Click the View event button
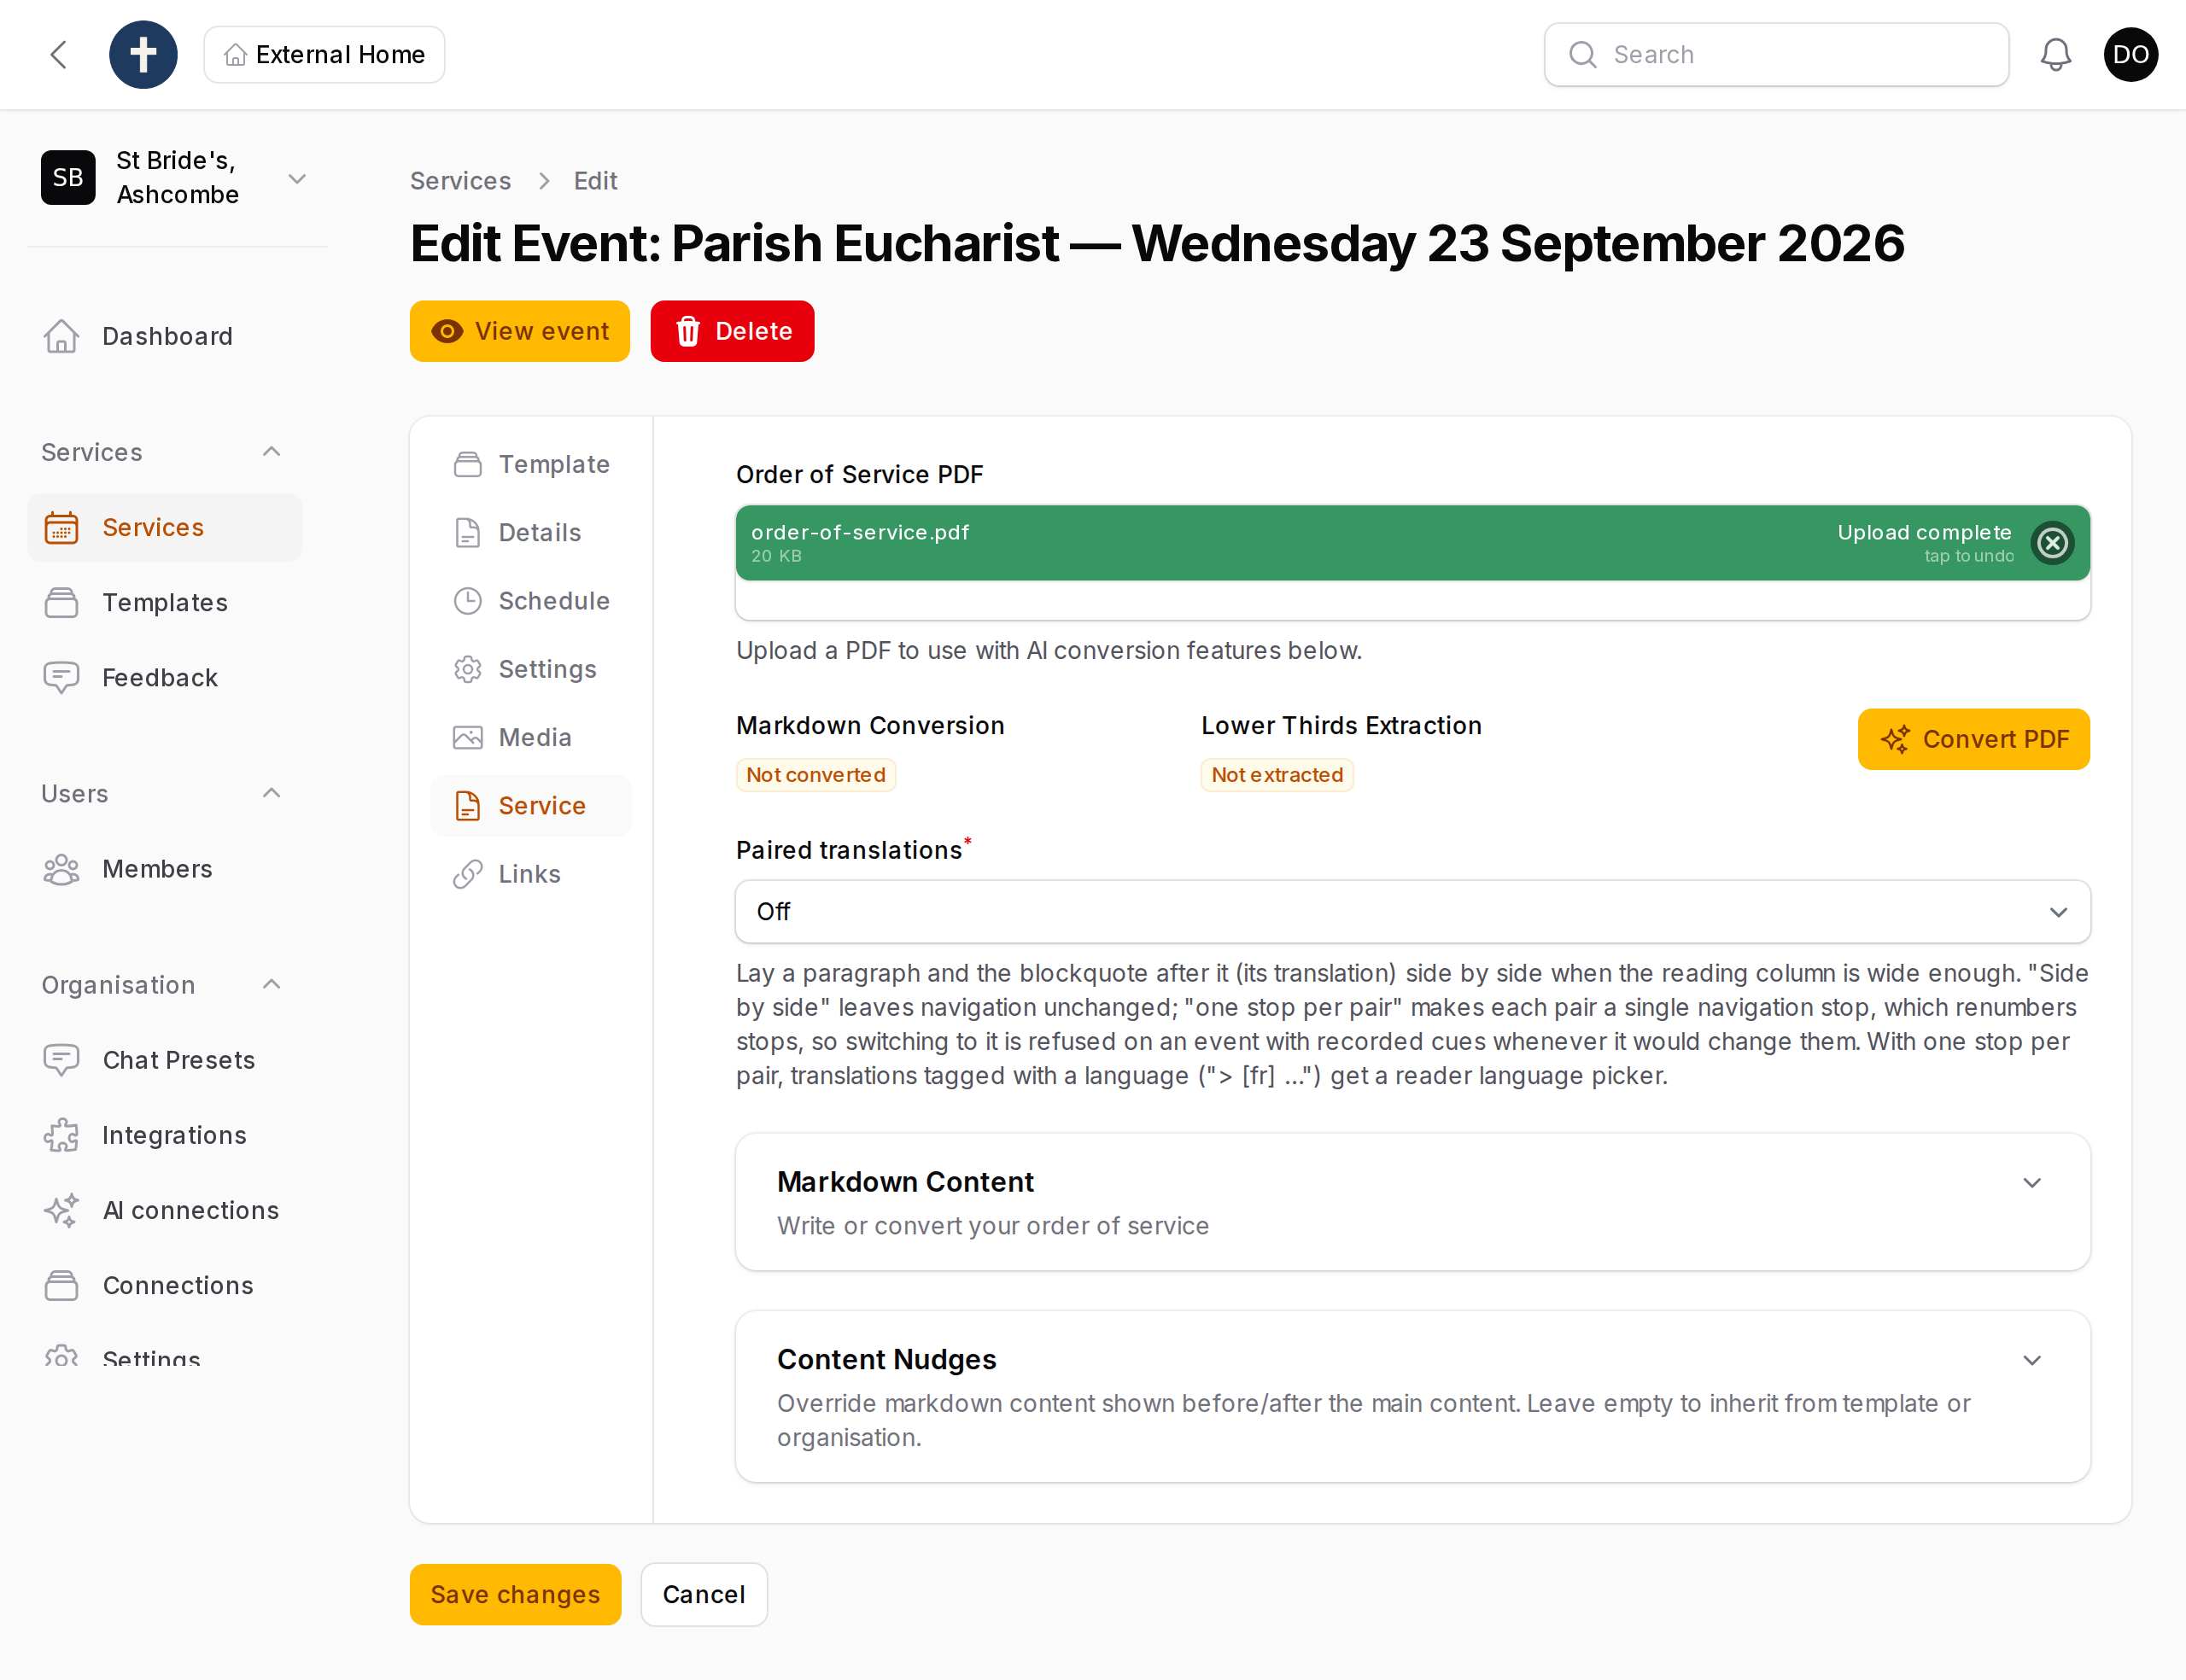 coord(520,331)
